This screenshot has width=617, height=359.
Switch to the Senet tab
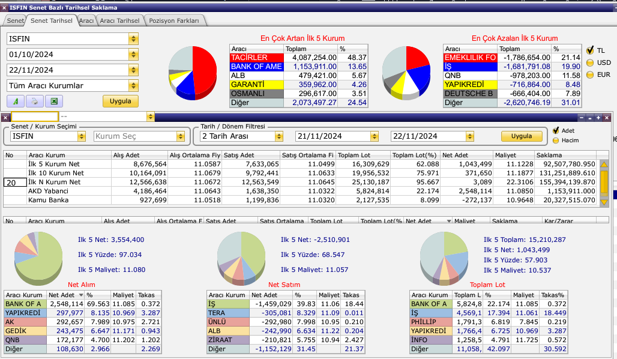click(15, 20)
